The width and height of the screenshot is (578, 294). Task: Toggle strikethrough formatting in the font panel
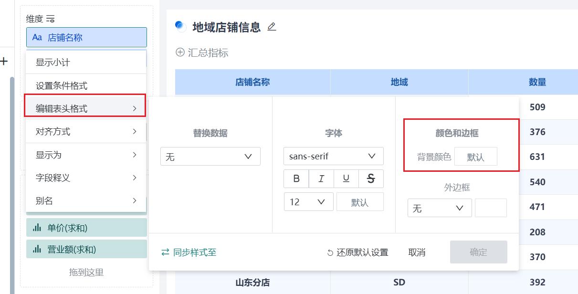coord(371,178)
